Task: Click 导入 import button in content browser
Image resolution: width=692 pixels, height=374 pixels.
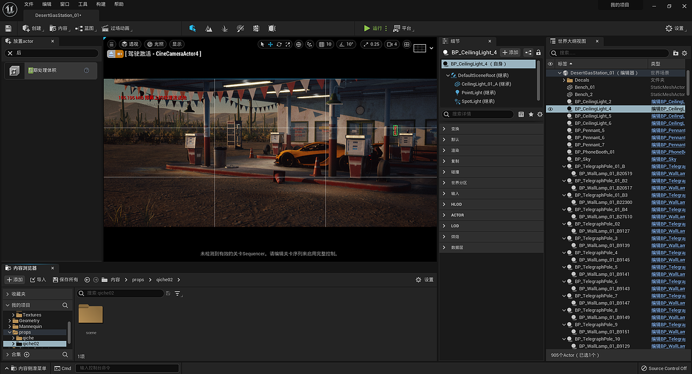Action: click(38, 280)
